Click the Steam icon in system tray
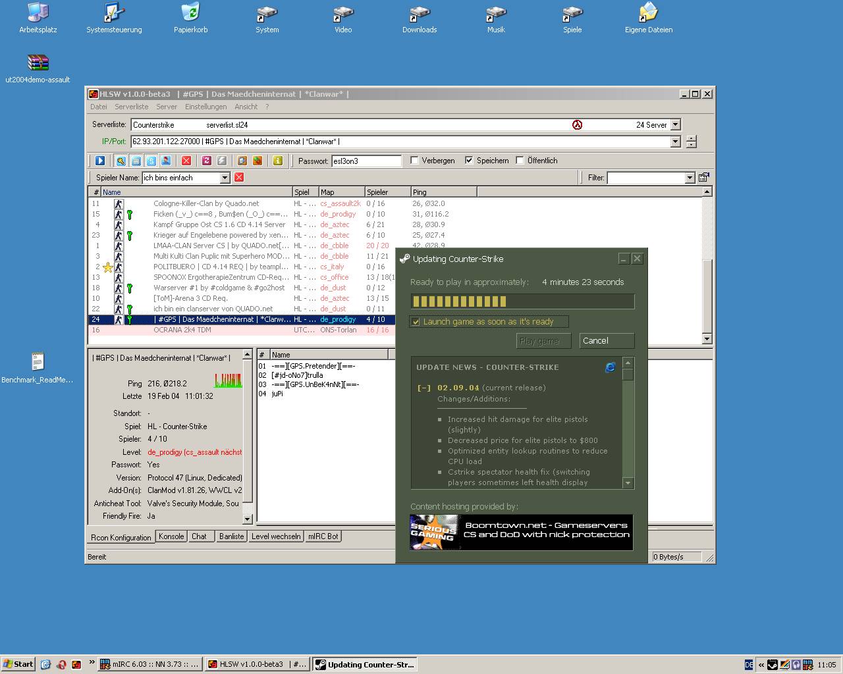The image size is (843, 674). coord(773,665)
